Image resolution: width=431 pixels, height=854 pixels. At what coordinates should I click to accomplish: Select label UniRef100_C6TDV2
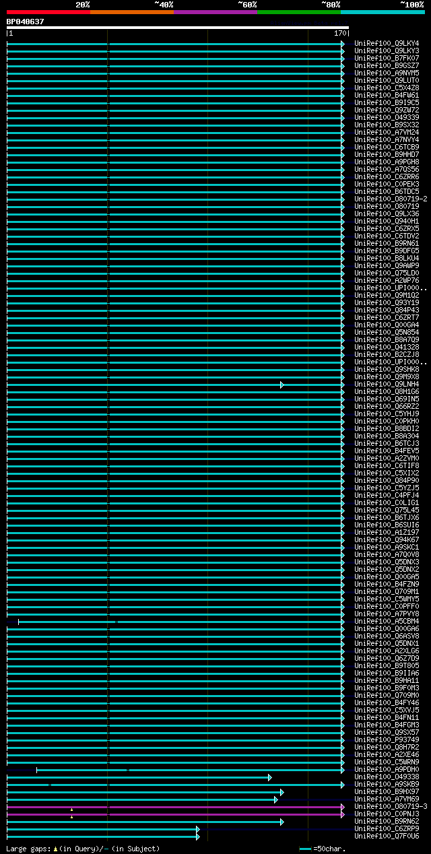tap(387, 236)
